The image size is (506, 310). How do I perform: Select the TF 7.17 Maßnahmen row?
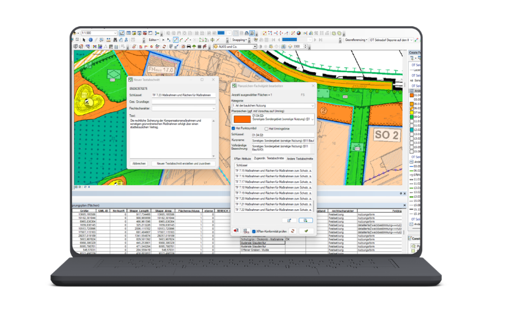[x=273, y=182]
